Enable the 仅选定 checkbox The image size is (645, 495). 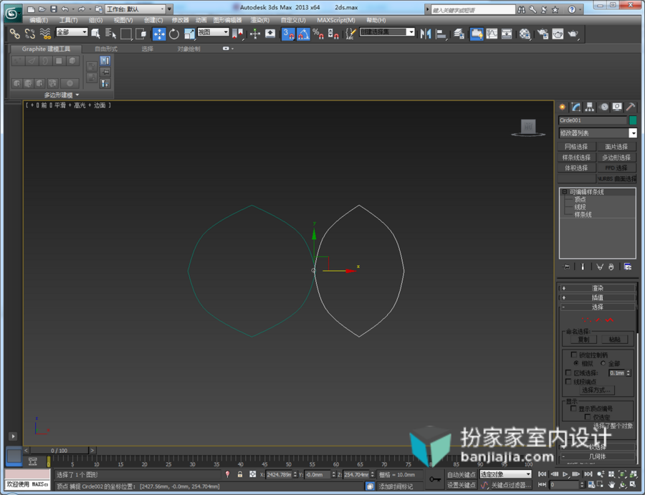pyautogui.click(x=588, y=417)
